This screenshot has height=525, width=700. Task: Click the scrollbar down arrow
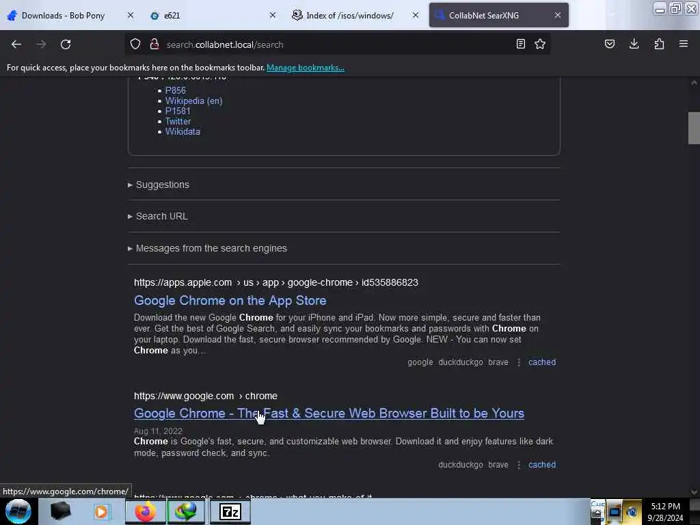pos(694,492)
